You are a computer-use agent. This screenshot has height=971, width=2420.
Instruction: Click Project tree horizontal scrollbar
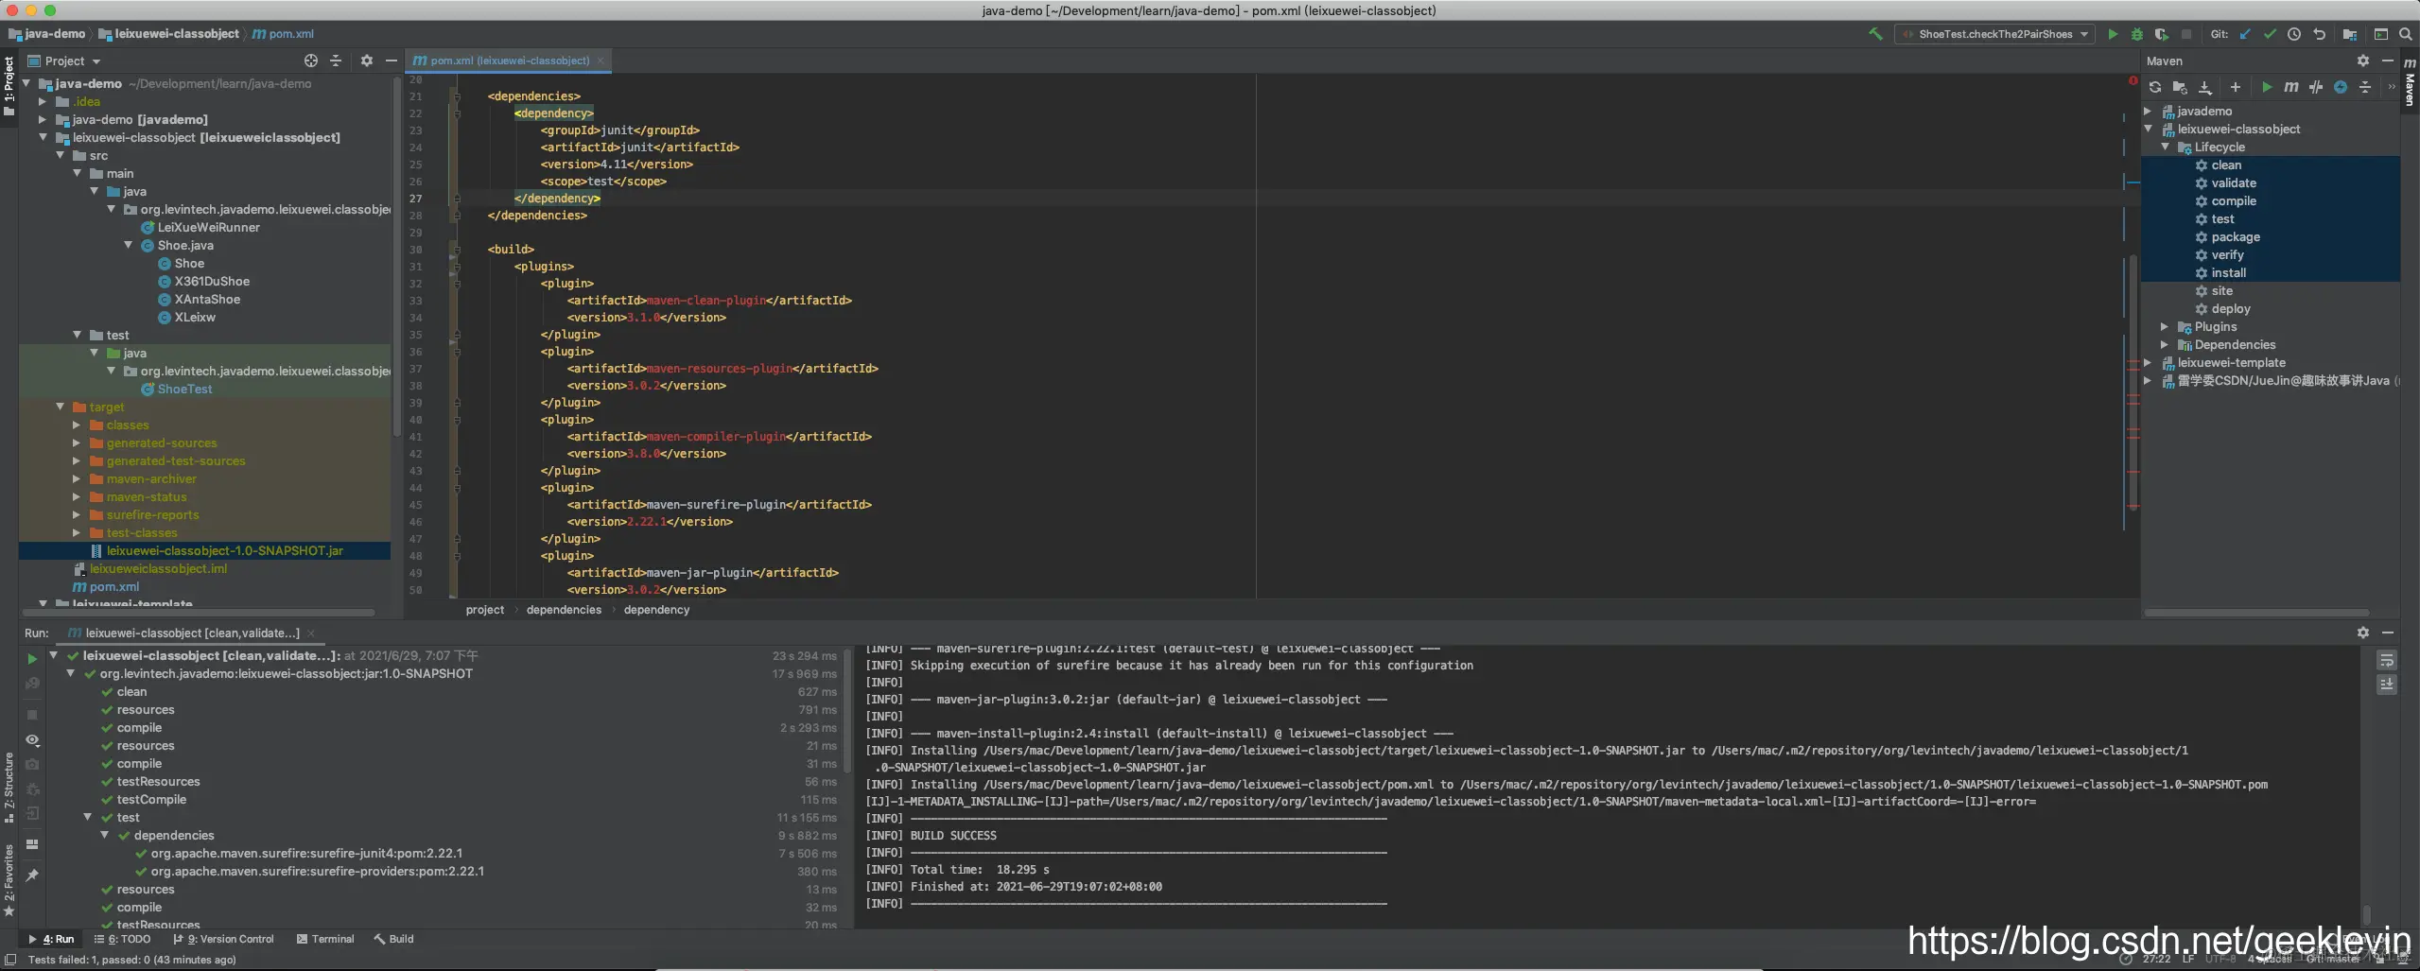[x=198, y=613]
